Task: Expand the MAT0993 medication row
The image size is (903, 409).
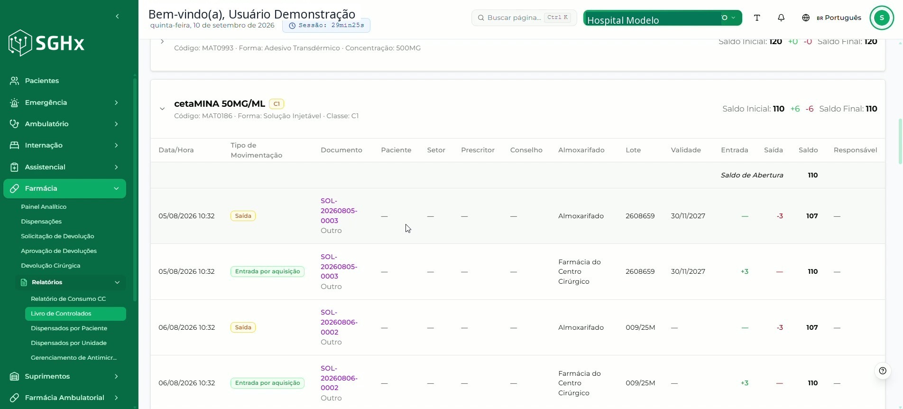Action: click(x=162, y=42)
